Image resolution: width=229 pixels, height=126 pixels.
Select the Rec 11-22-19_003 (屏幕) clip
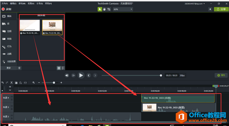click(178, 107)
